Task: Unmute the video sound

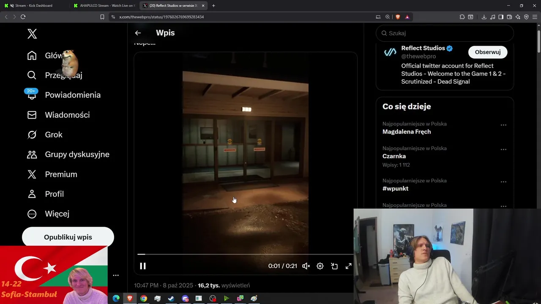Action: pos(306,266)
